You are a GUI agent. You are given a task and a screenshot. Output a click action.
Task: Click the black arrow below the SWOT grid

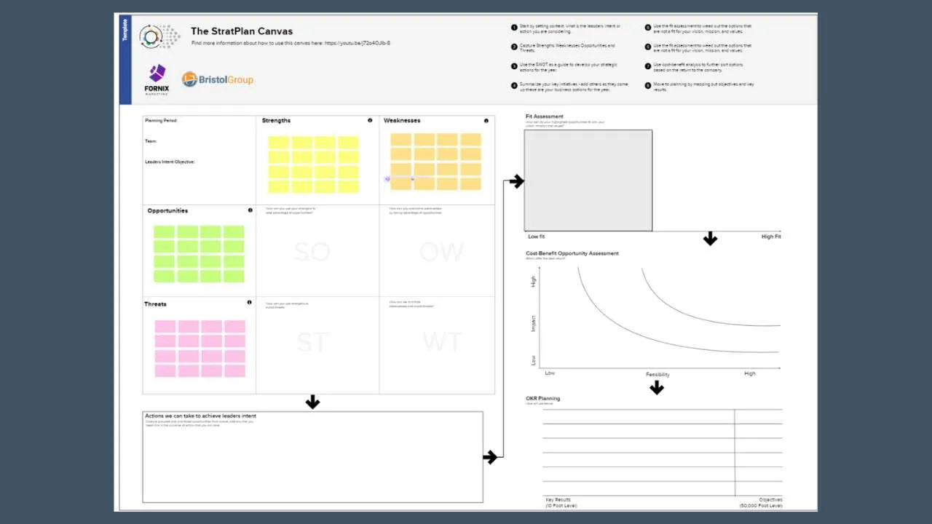click(313, 402)
